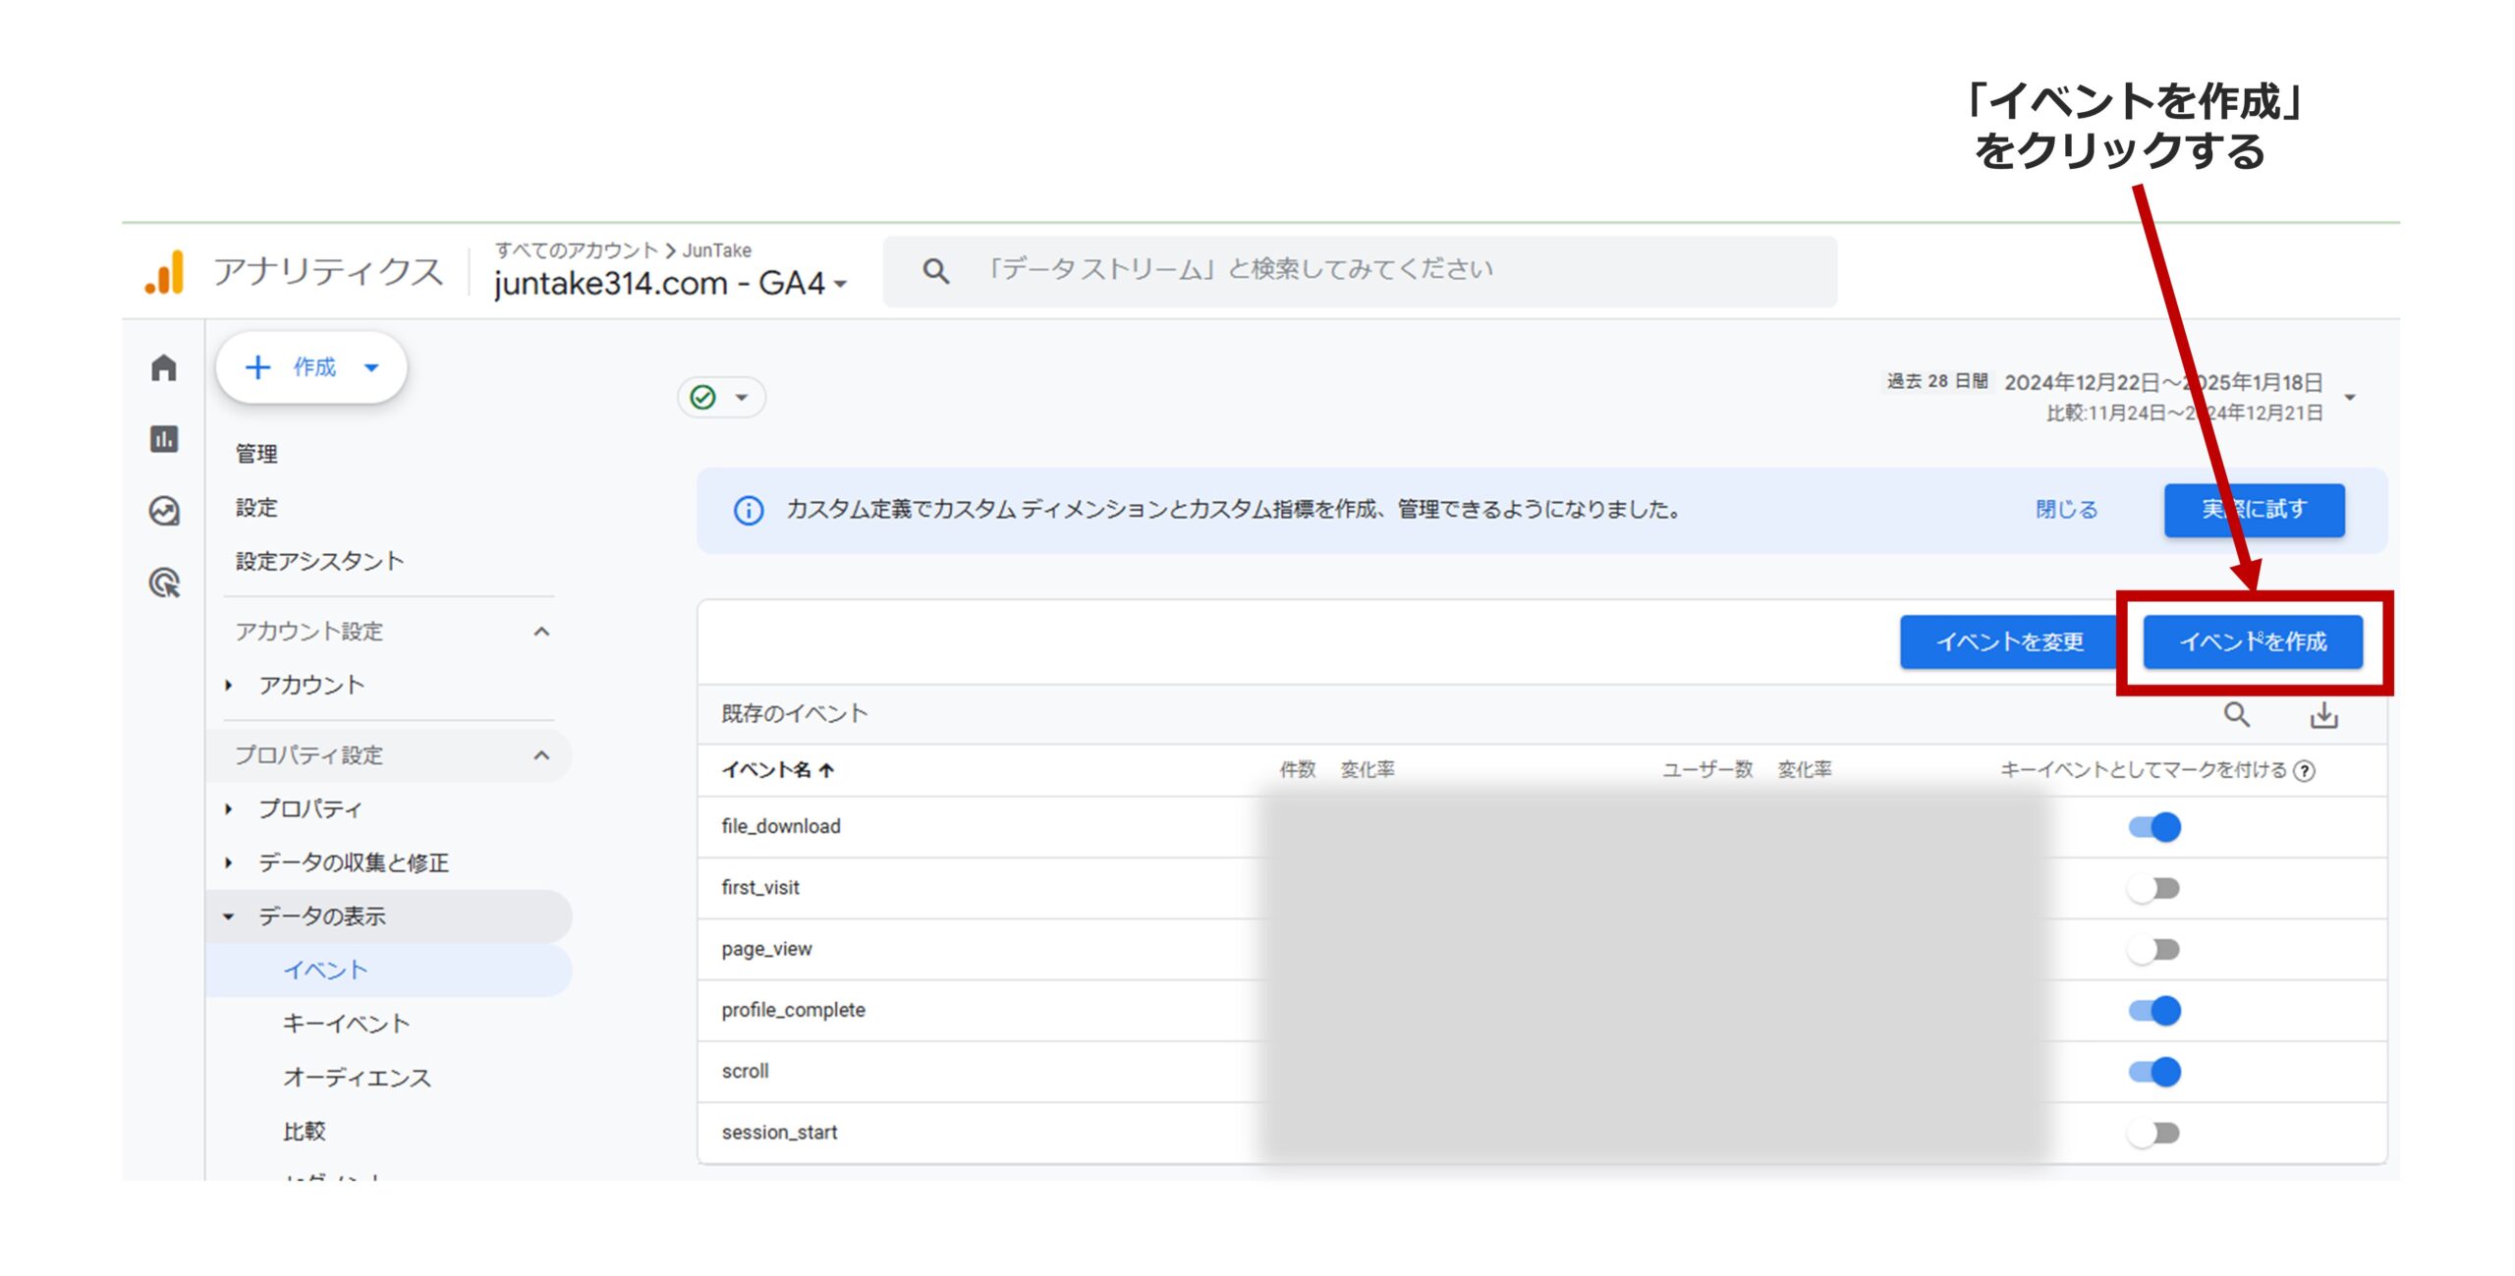This screenshot has width=2515, height=1276.
Task: Click the green data-collection status checkmark
Action: [x=700, y=397]
